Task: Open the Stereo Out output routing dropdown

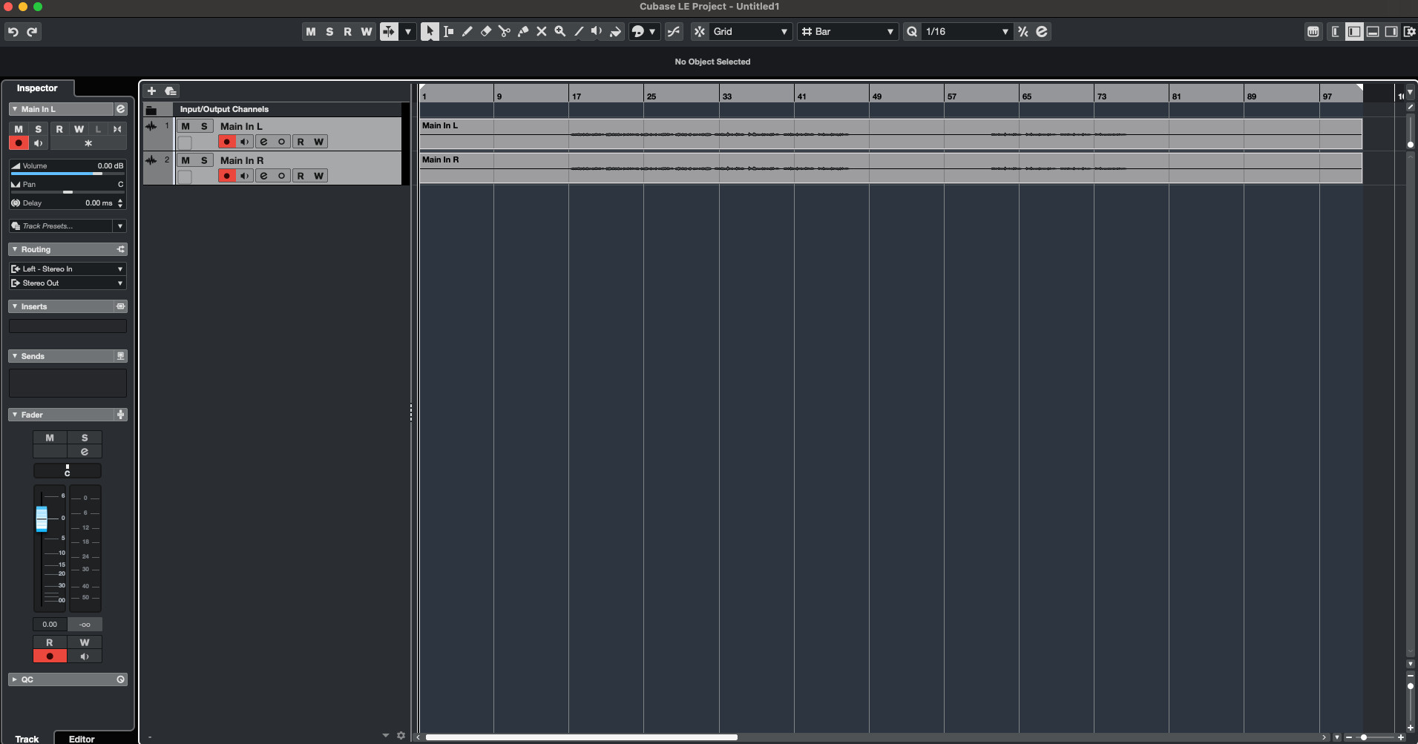Action: point(68,283)
